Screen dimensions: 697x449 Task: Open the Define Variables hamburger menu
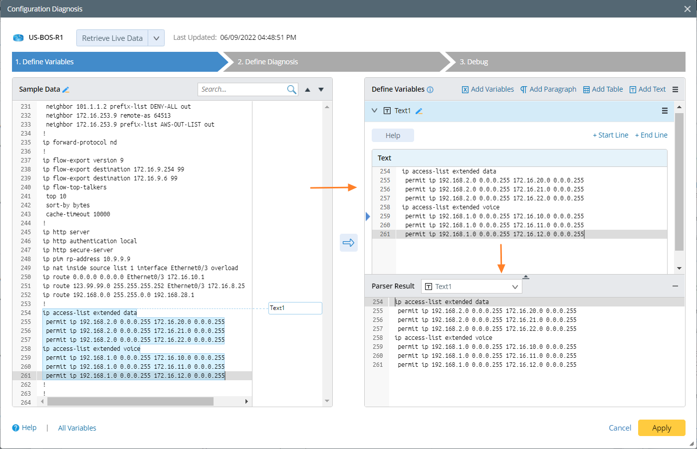(x=675, y=90)
